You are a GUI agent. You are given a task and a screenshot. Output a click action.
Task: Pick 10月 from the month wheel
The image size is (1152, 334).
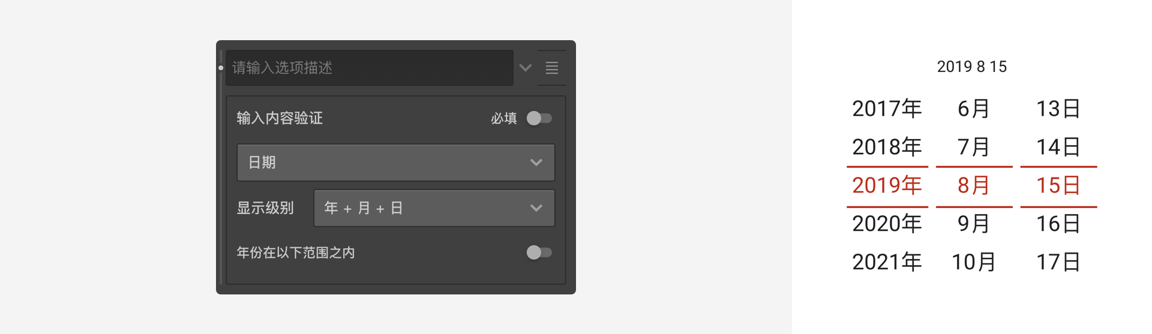pyautogui.click(x=973, y=262)
